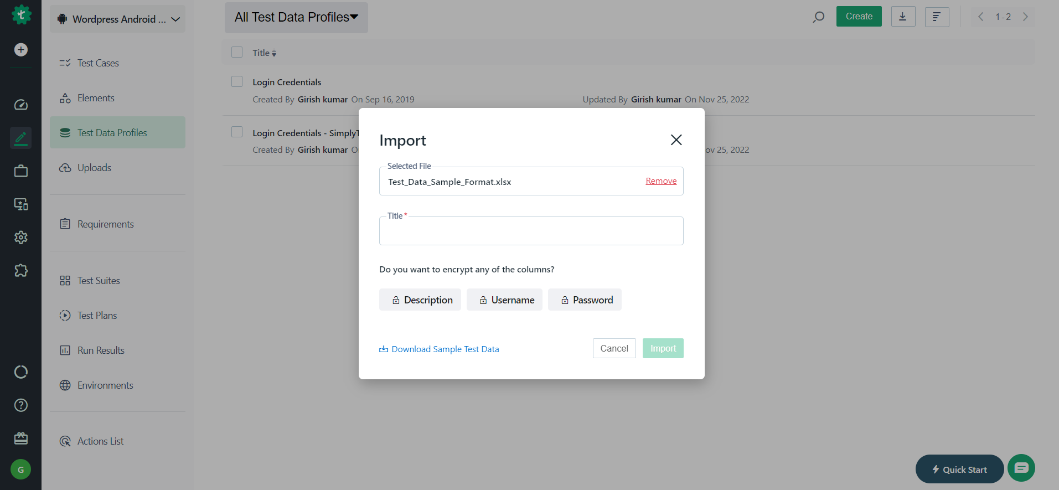Click the briefcase icon in left rail
The image size is (1059, 490).
tap(21, 171)
